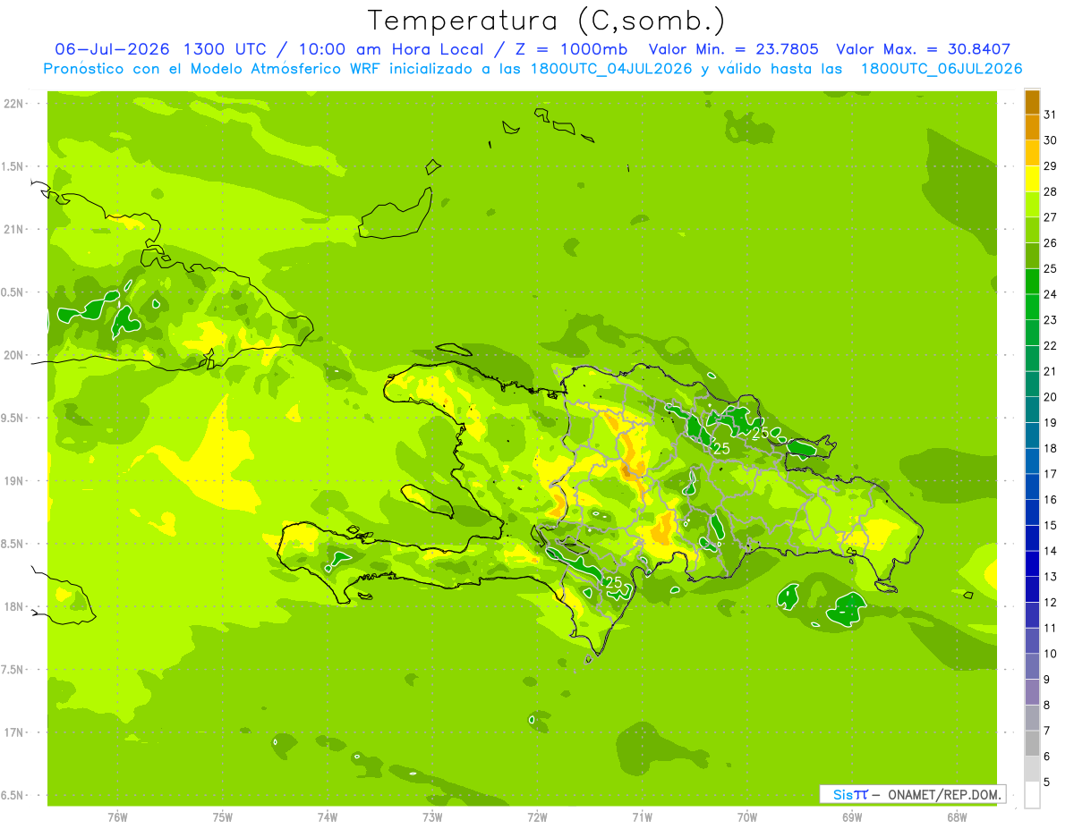Click the "15" colorbar label
This screenshot has height=829, width=1074.
[x=1051, y=525]
